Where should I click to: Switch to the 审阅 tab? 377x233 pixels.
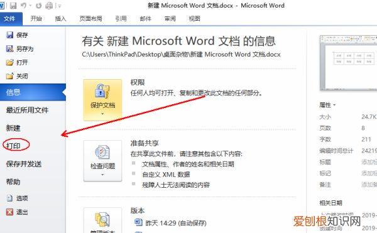tap(170, 18)
